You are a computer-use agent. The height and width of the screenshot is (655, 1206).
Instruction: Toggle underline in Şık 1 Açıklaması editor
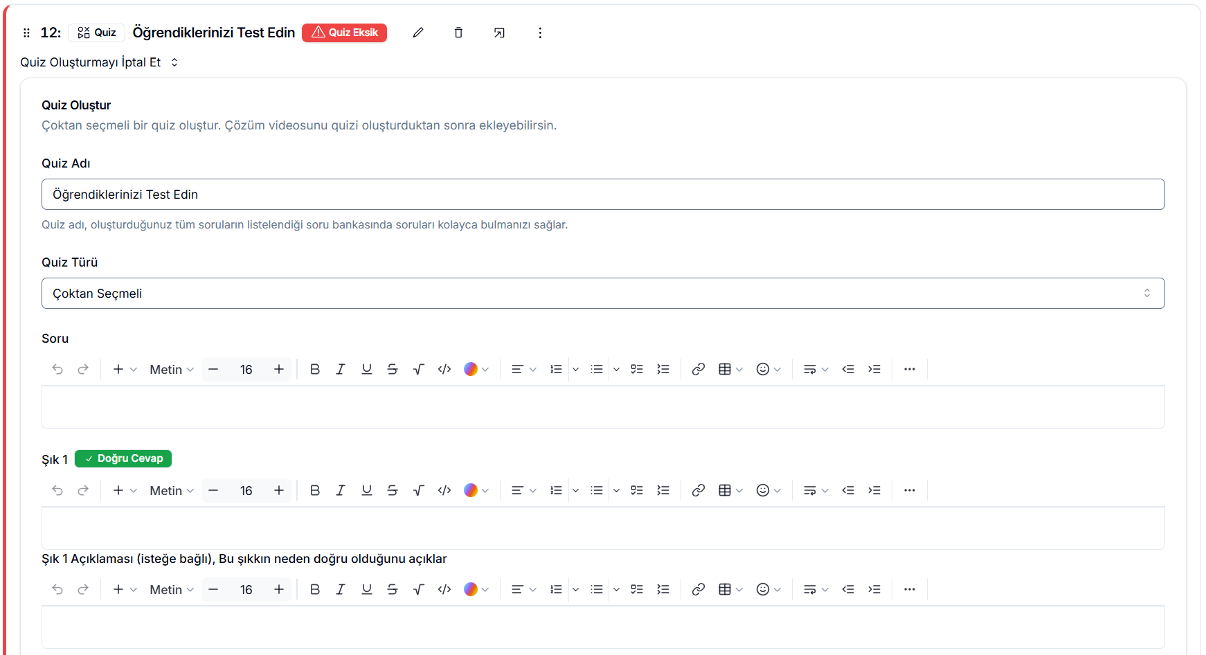pyautogui.click(x=367, y=589)
